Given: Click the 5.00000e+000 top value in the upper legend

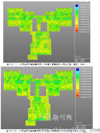Looking at the screenshot, I should click(85, 5).
